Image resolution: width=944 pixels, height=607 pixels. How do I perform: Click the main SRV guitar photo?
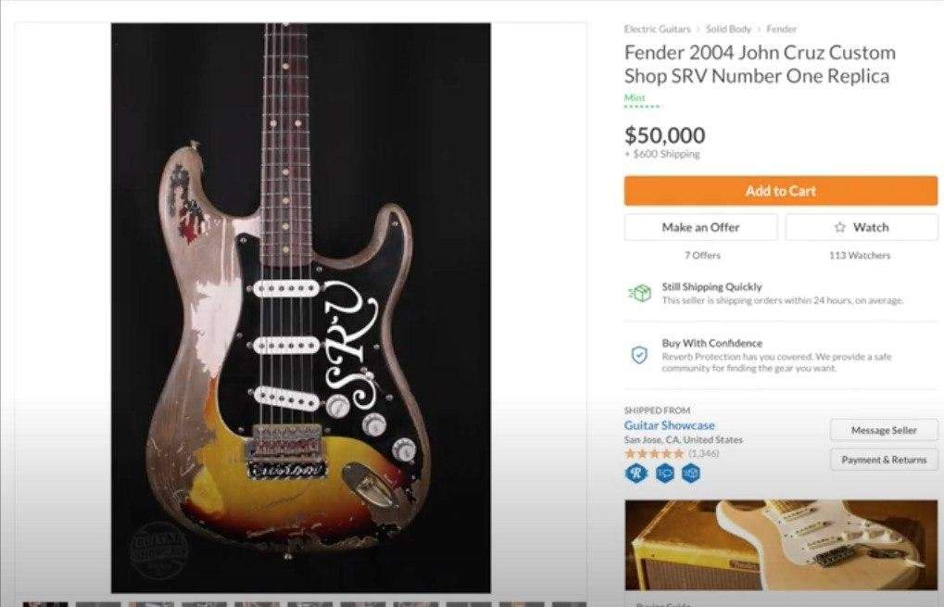point(301,308)
